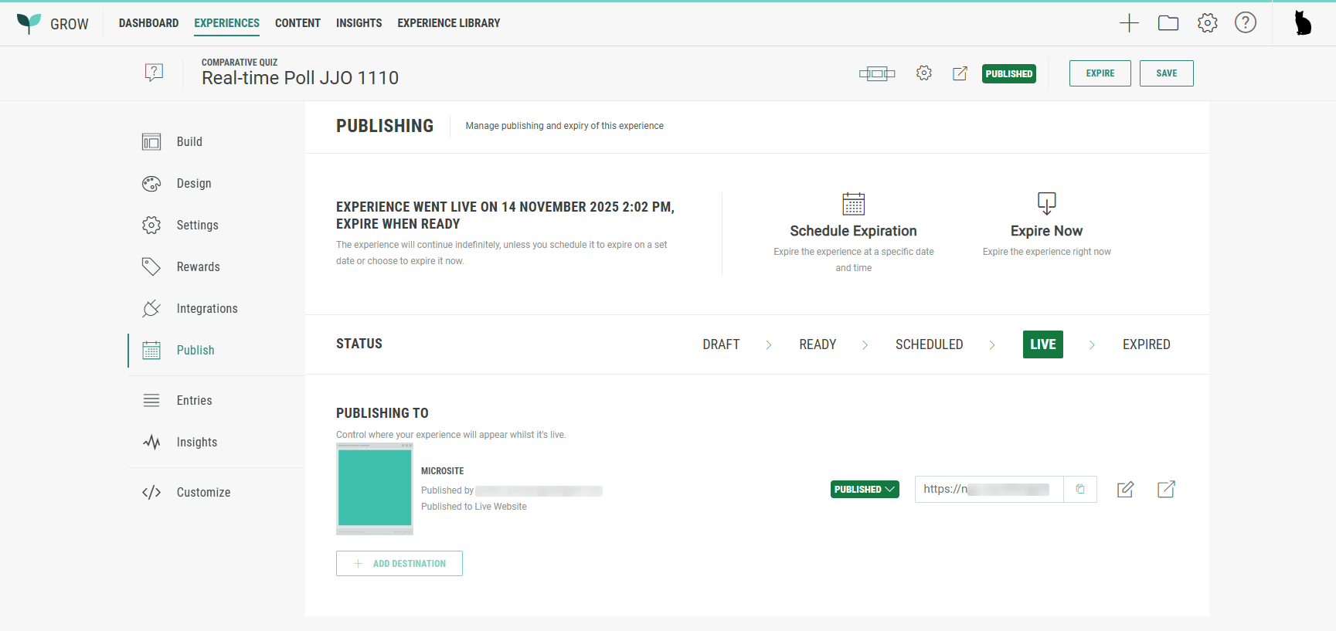Select the Expire Now option

point(1046,231)
